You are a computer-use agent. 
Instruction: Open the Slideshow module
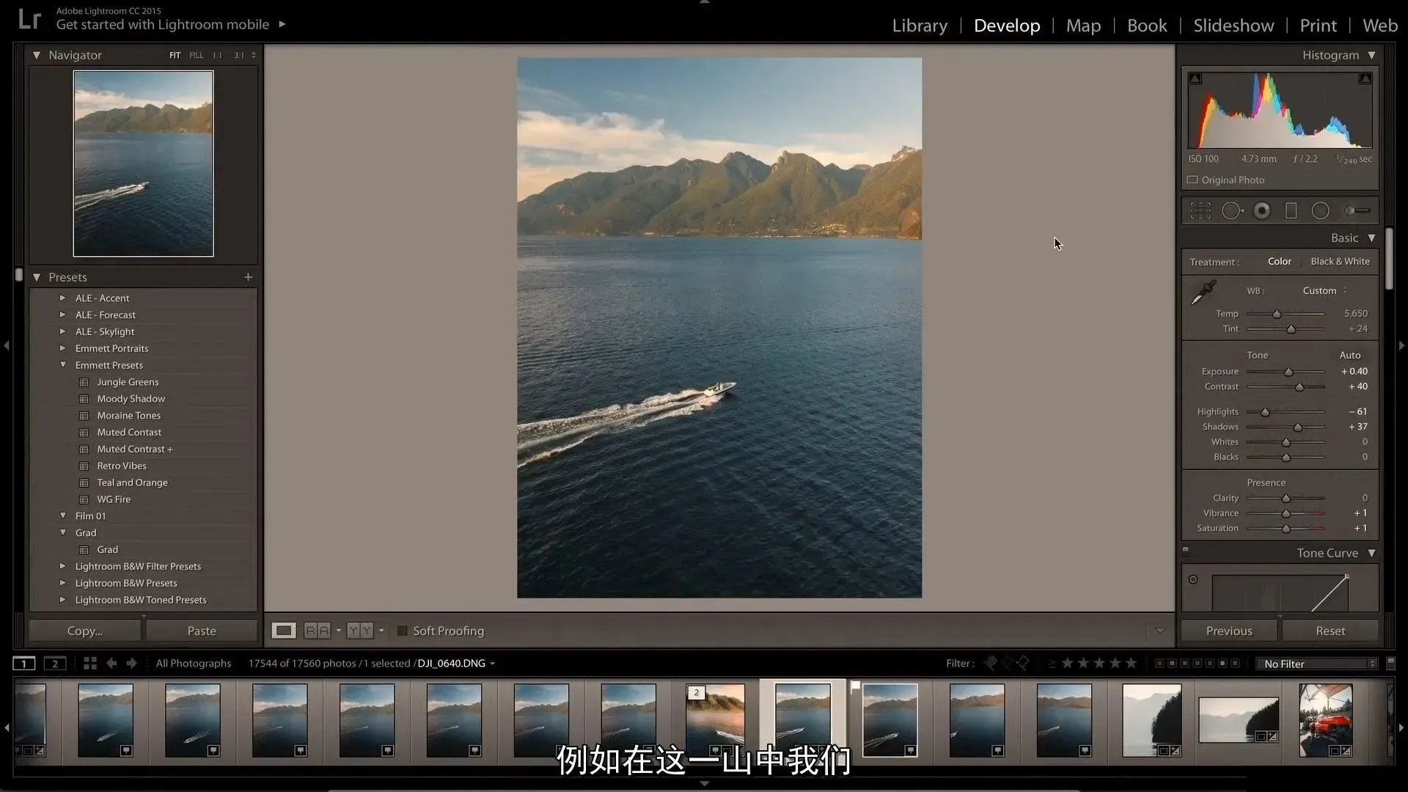pos(1233,26)
